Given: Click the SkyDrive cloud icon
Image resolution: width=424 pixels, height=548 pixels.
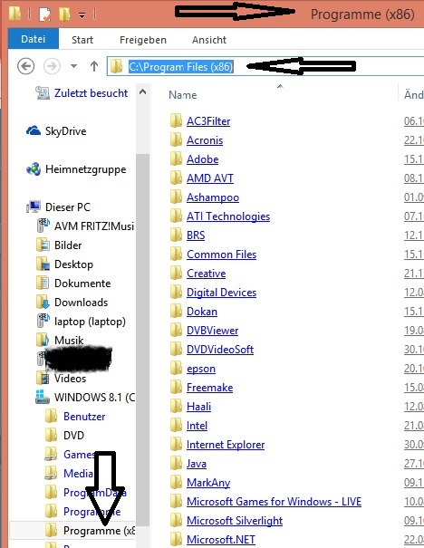Looking at the screenshot, I should click(x=34, y=130).
